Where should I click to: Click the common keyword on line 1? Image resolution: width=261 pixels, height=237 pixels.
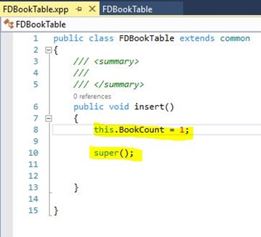(235, 39)
